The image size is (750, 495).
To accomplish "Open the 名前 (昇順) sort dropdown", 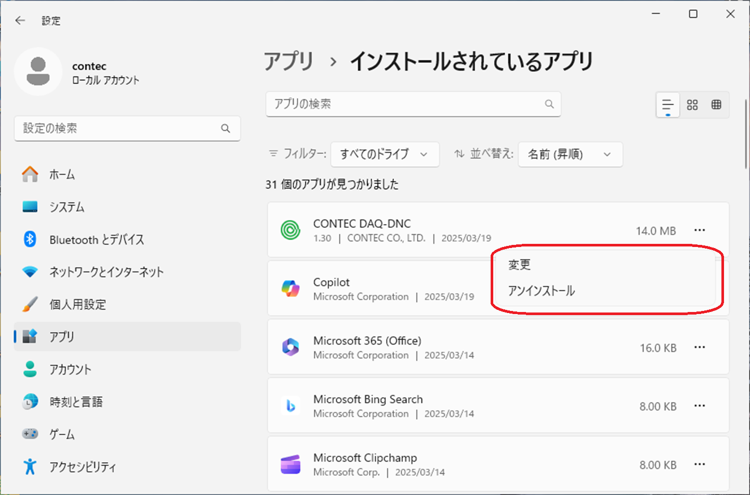I will 570,154.
